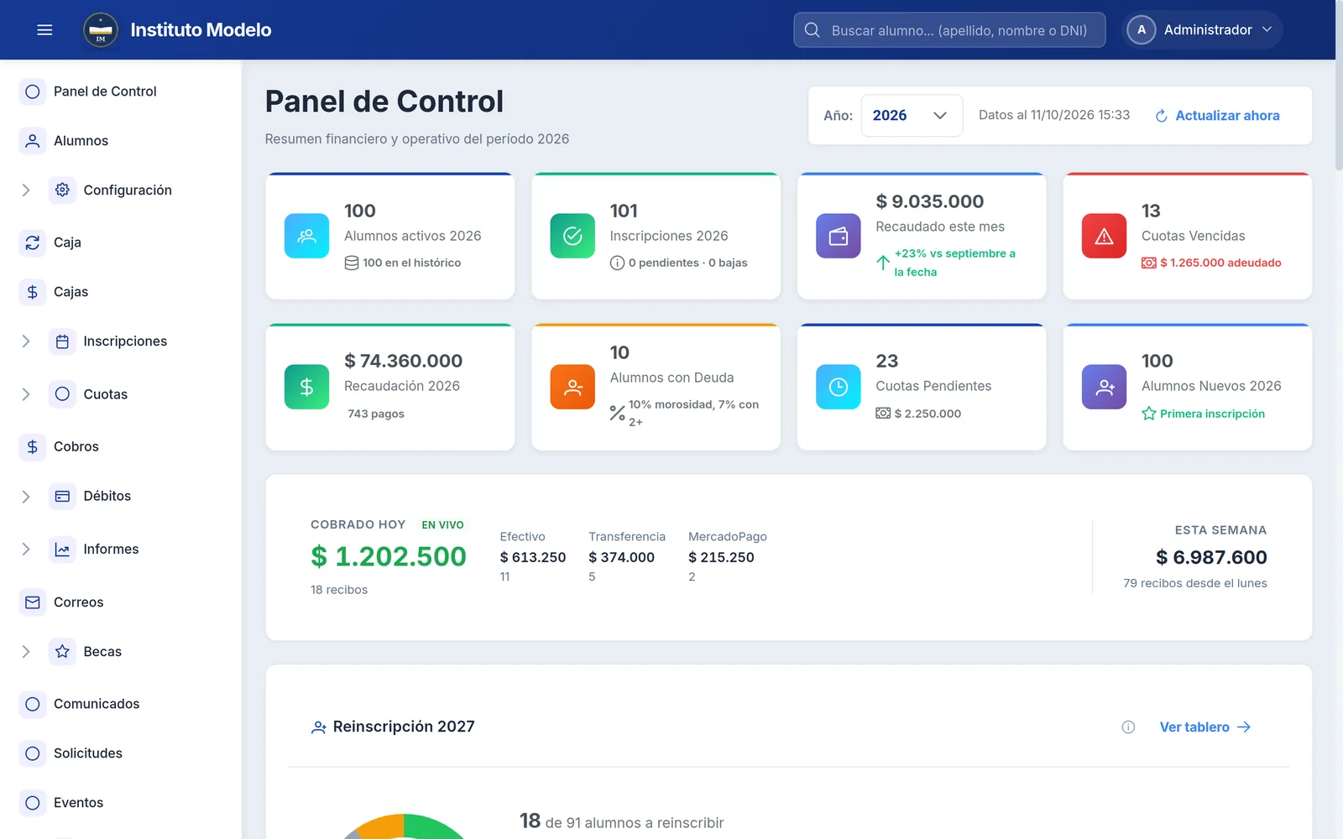Click the 743 pagos text
The width and height of the screenshot is (1343, 839).
point(376,414)
